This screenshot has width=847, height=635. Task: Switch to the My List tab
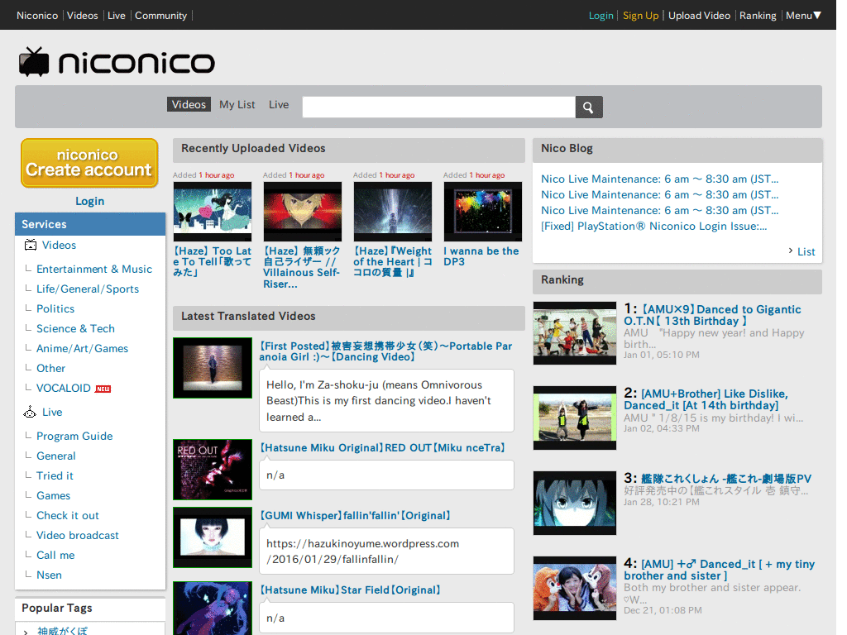[237, 104]
